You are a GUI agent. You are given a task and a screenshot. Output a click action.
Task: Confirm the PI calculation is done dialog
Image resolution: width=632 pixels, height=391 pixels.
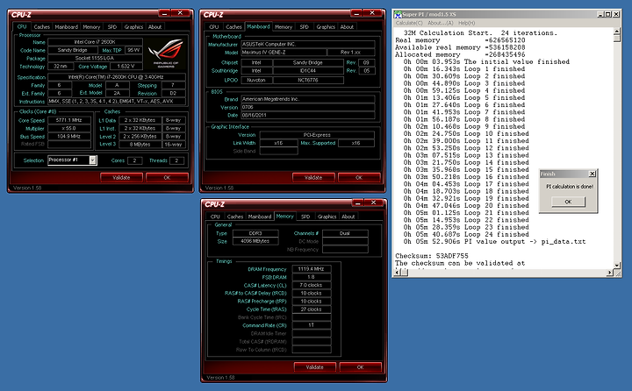pyautogui.click(x=568, y=202)
